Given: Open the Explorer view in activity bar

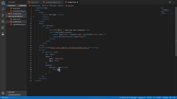Looking at the screenshot, I should tap(3, 3).
